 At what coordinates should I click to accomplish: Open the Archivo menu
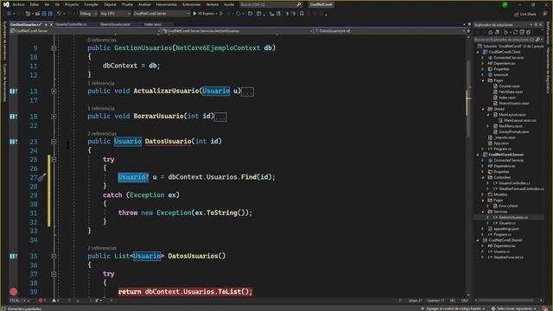[19, 4]
